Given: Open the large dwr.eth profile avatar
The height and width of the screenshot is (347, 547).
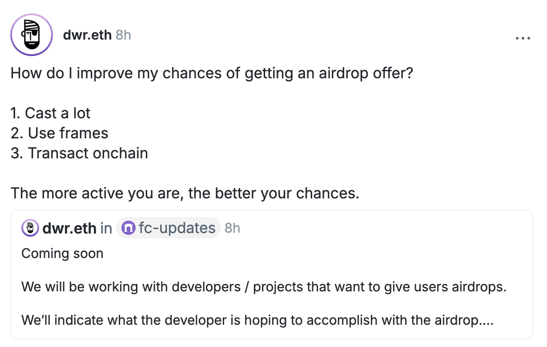Looking at the screenshot, I should coord(32,35).
